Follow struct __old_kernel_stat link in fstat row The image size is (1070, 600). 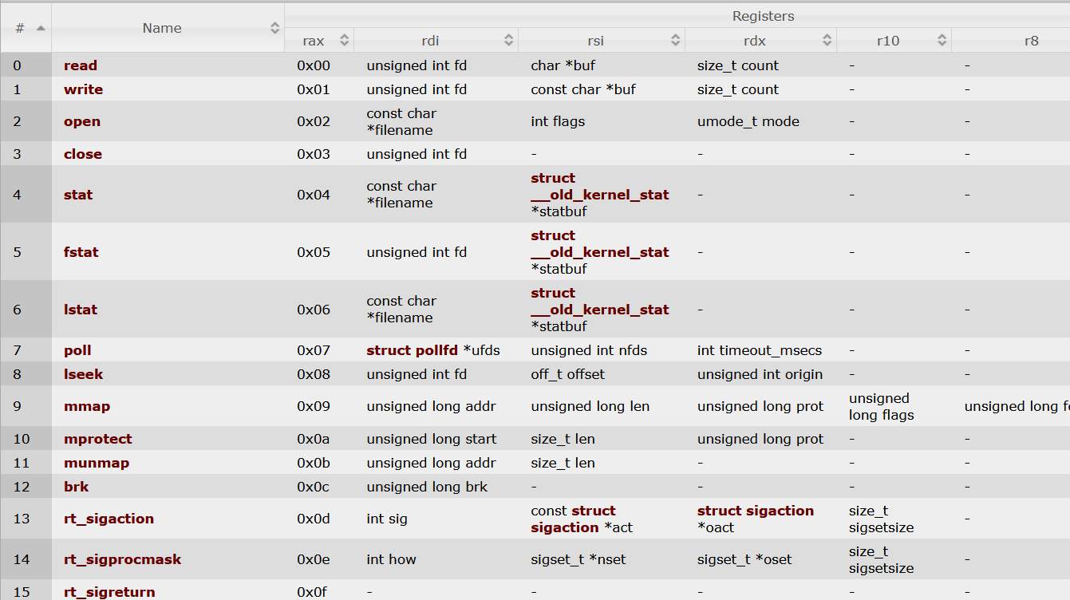(600, 244)
